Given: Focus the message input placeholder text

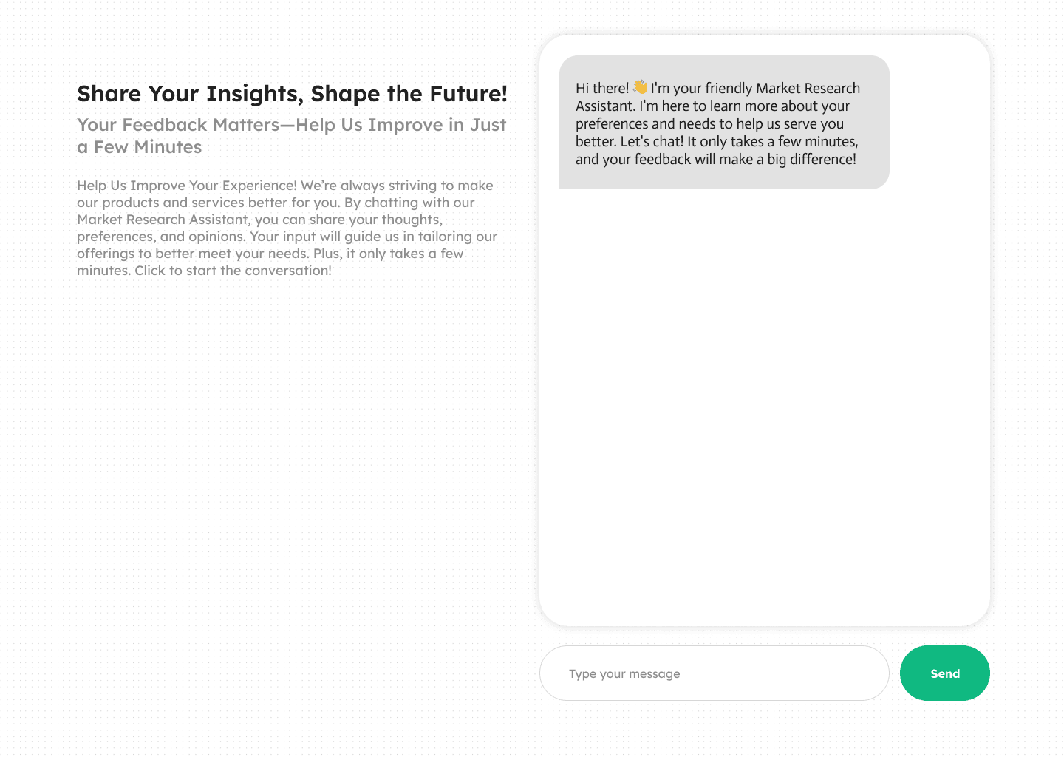Looking at the screenshot, I should pos(624,673).
